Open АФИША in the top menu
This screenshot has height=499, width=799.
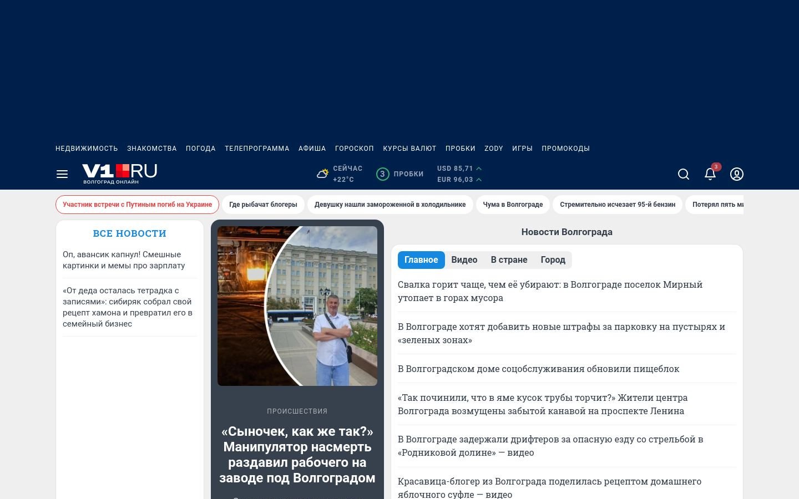click(312, 149)
